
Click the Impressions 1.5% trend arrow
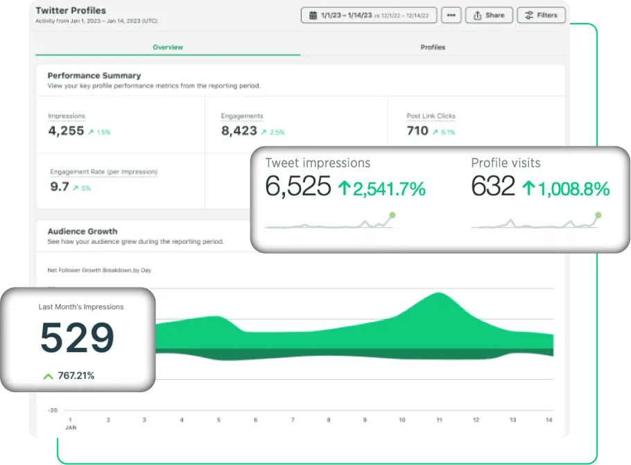tap(91, 132)
